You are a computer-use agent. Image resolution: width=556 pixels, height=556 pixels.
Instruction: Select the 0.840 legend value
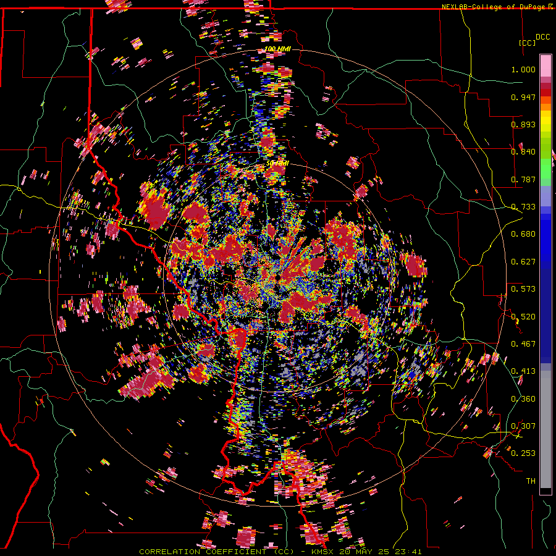tap(523, 152)
